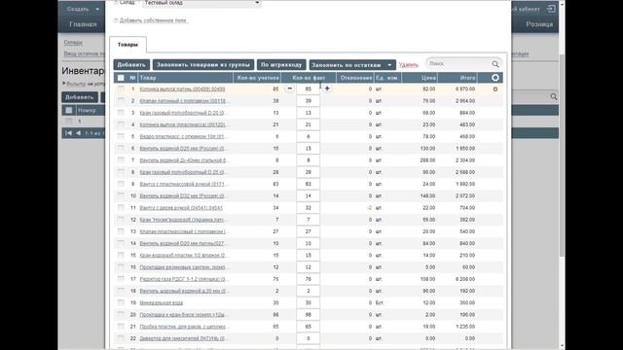
Task: Click the deviation value -2 in row 11
Action: point(369,207)
